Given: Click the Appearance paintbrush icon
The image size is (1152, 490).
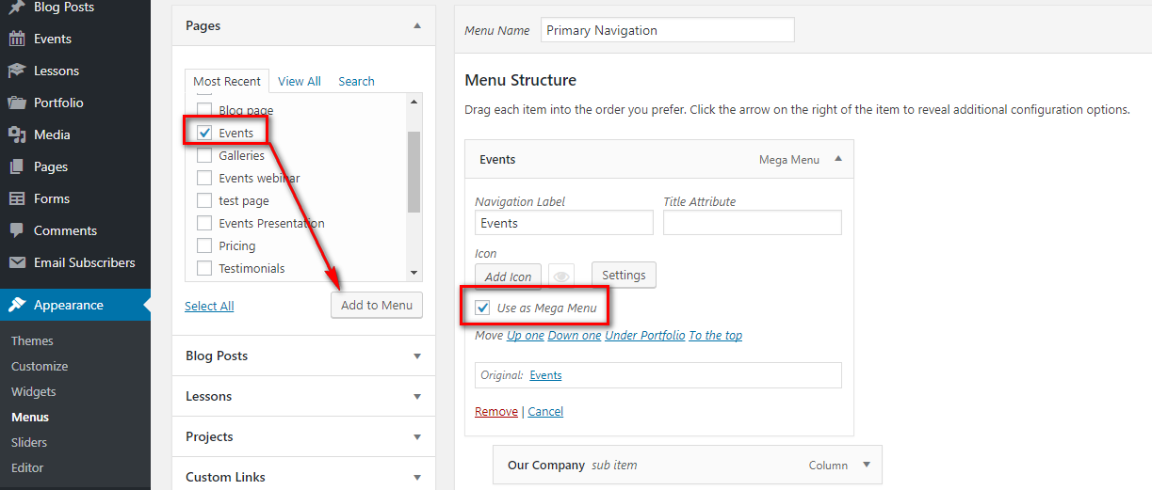Looking at the screenshot, I should [17, 305].
